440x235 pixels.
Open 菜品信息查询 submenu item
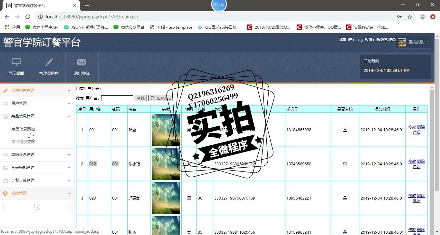click(x=23, y=142)
